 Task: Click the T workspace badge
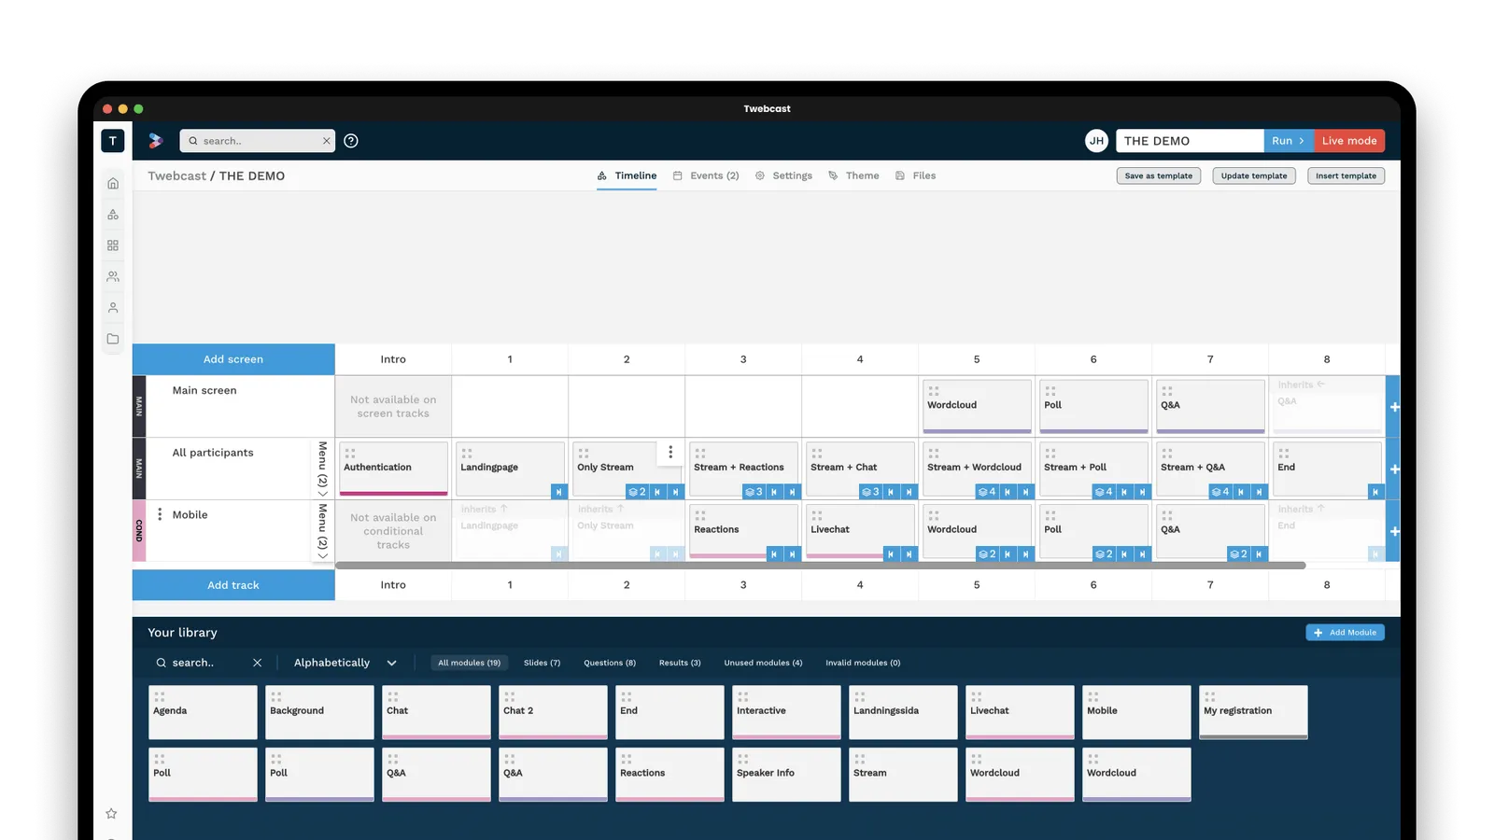pos(113,141)
